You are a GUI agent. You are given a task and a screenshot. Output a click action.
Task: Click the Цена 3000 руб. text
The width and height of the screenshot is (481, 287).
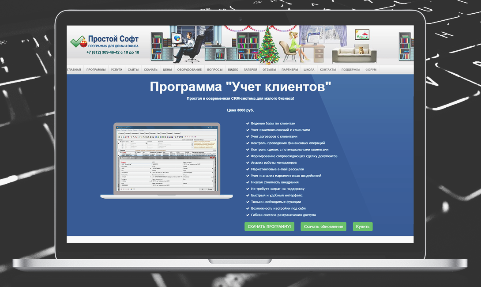click(240, 110)
